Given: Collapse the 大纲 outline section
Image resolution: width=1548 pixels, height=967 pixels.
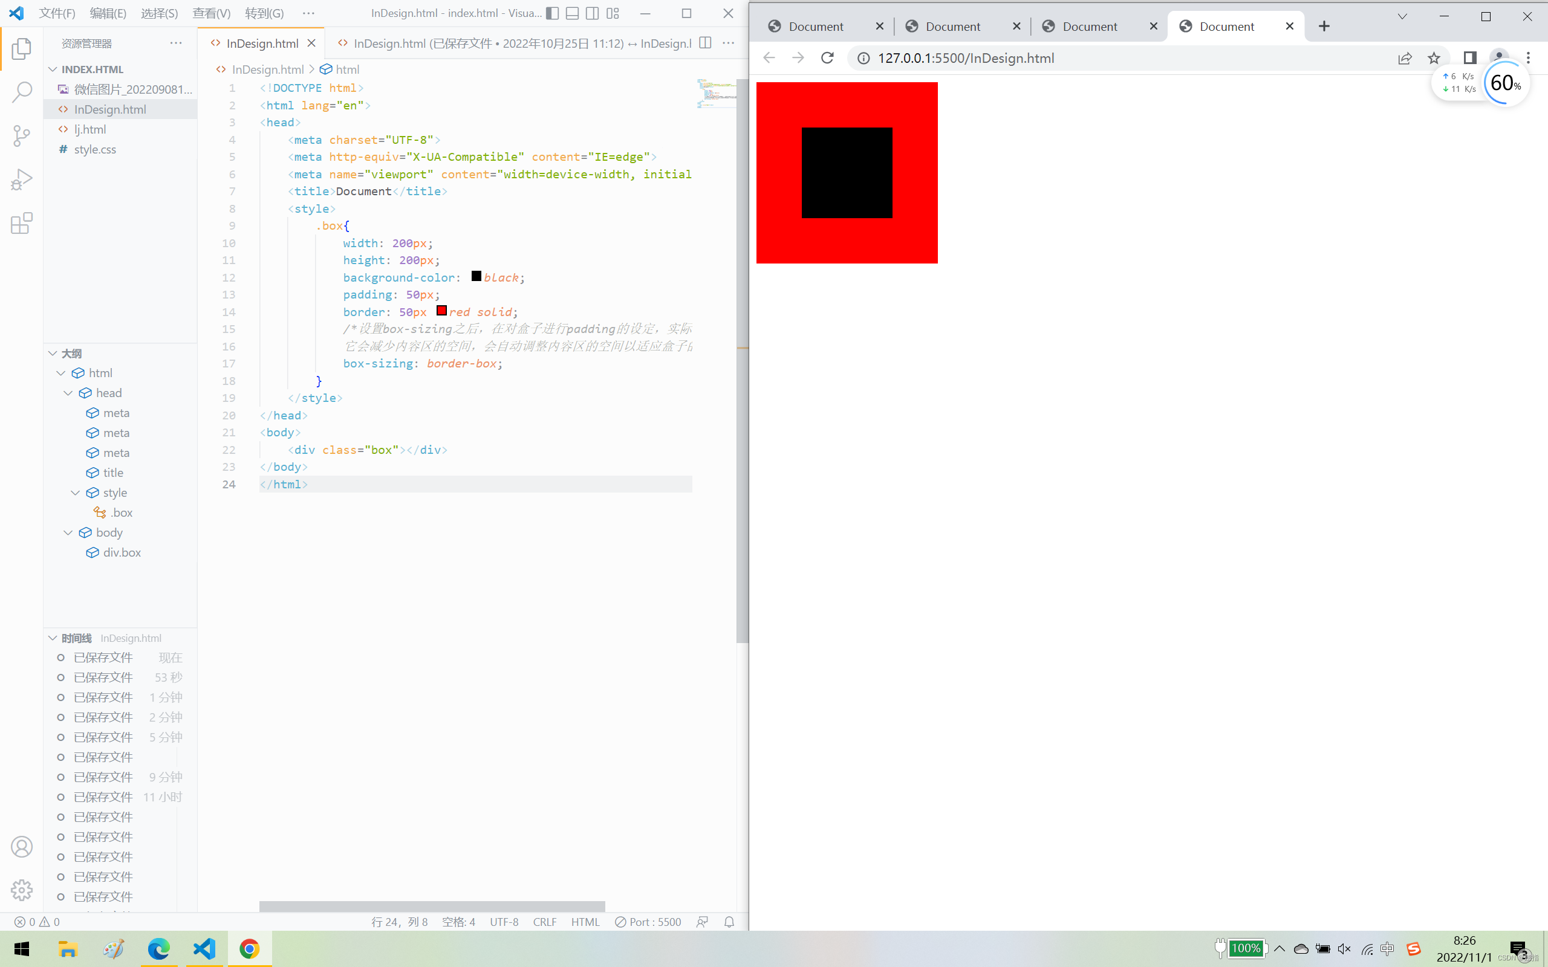Looking at the screenshot, I should [53, 353].
